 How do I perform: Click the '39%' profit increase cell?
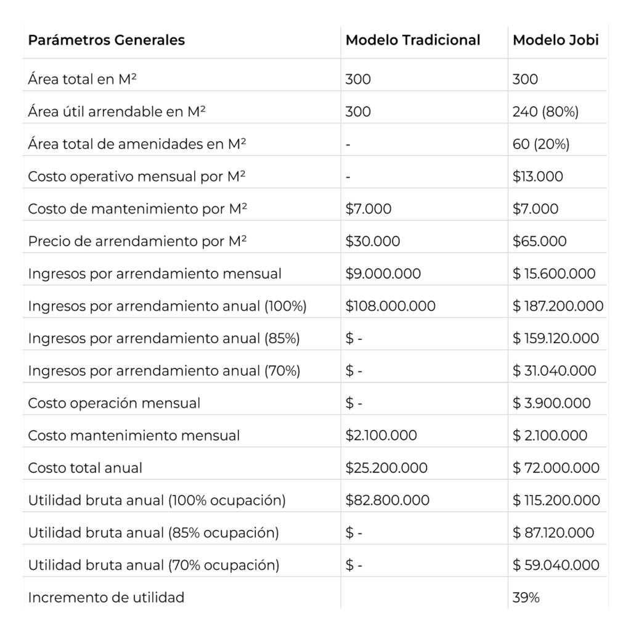526,597
